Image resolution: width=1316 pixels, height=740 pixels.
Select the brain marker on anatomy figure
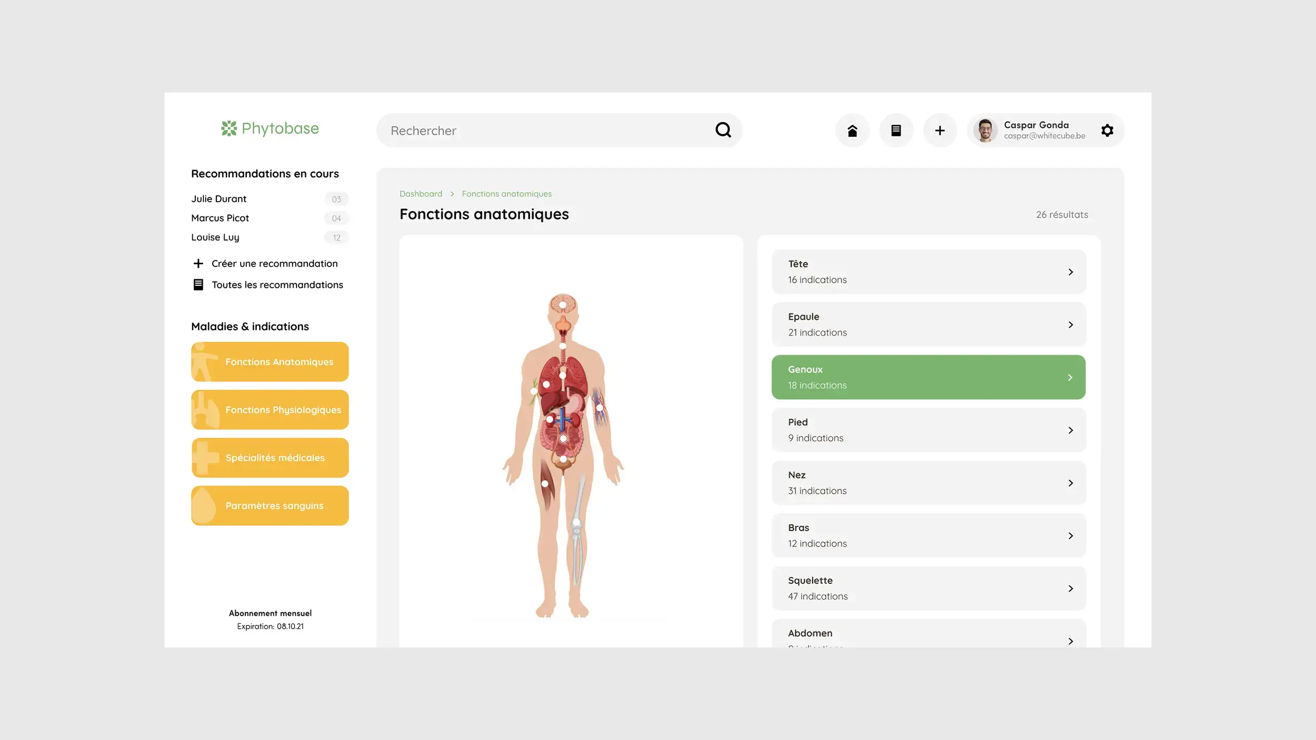pyautogui.click(x=563, y=305)
